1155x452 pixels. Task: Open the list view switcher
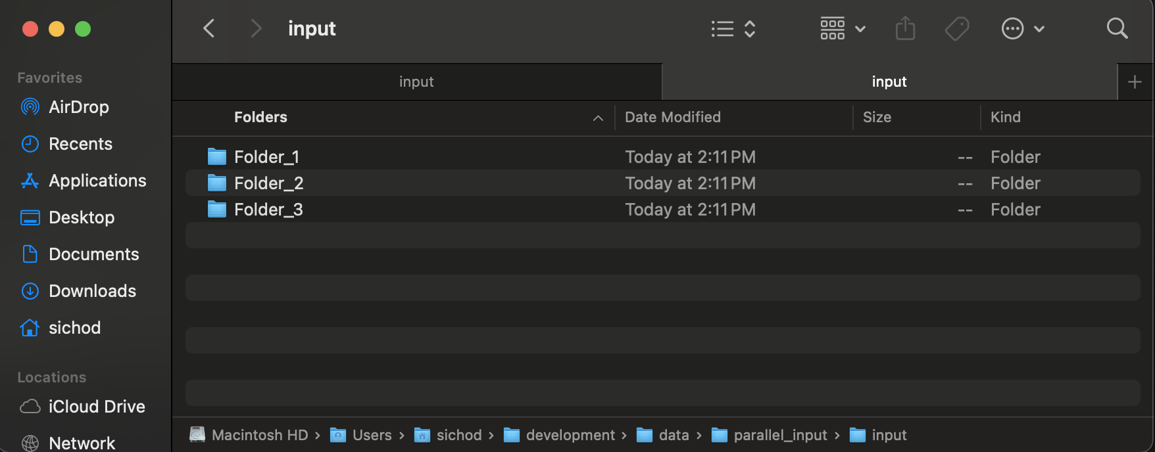tap(733, 29)
